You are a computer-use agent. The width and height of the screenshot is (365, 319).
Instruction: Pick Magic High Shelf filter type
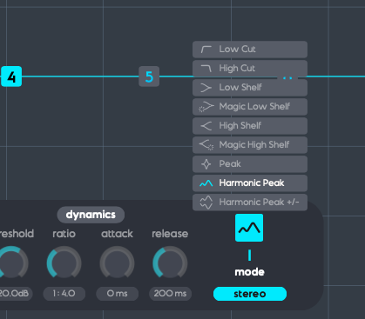pos(250,145)
